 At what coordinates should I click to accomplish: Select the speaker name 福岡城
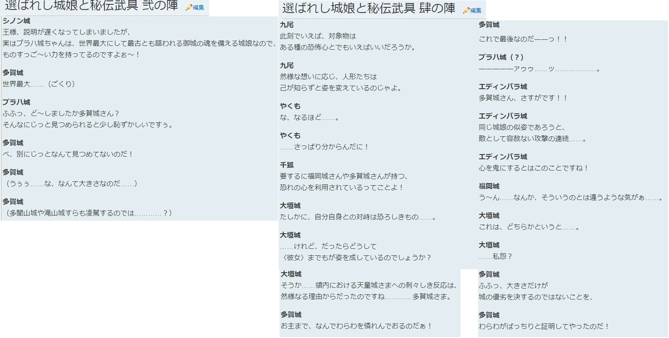(x=489, y=186)
